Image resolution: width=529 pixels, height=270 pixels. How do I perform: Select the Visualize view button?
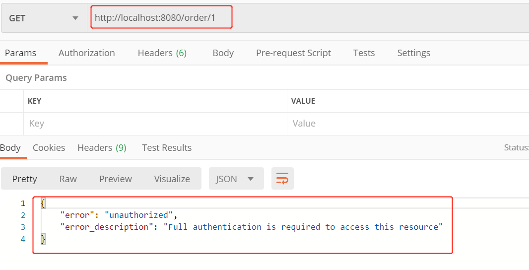coord(172,179)
